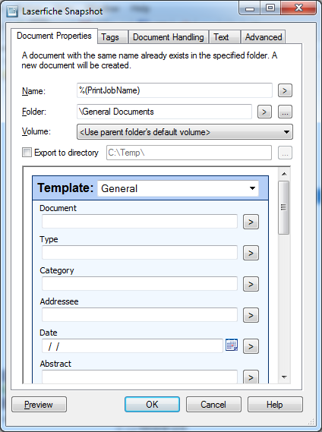This screenshot has width=322, height=432.
Task: Click into the Addressee text field
Action: click(x=140, y=314)
